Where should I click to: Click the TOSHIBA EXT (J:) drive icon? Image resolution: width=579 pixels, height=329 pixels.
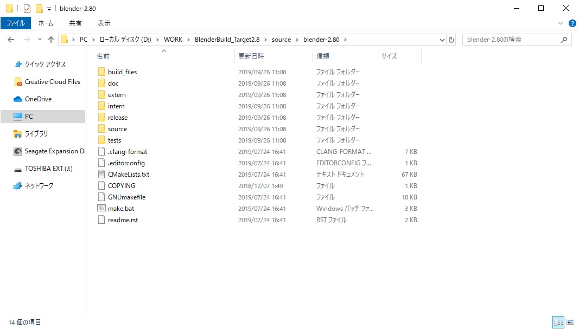pyautogui.click(x=18, y=169)
